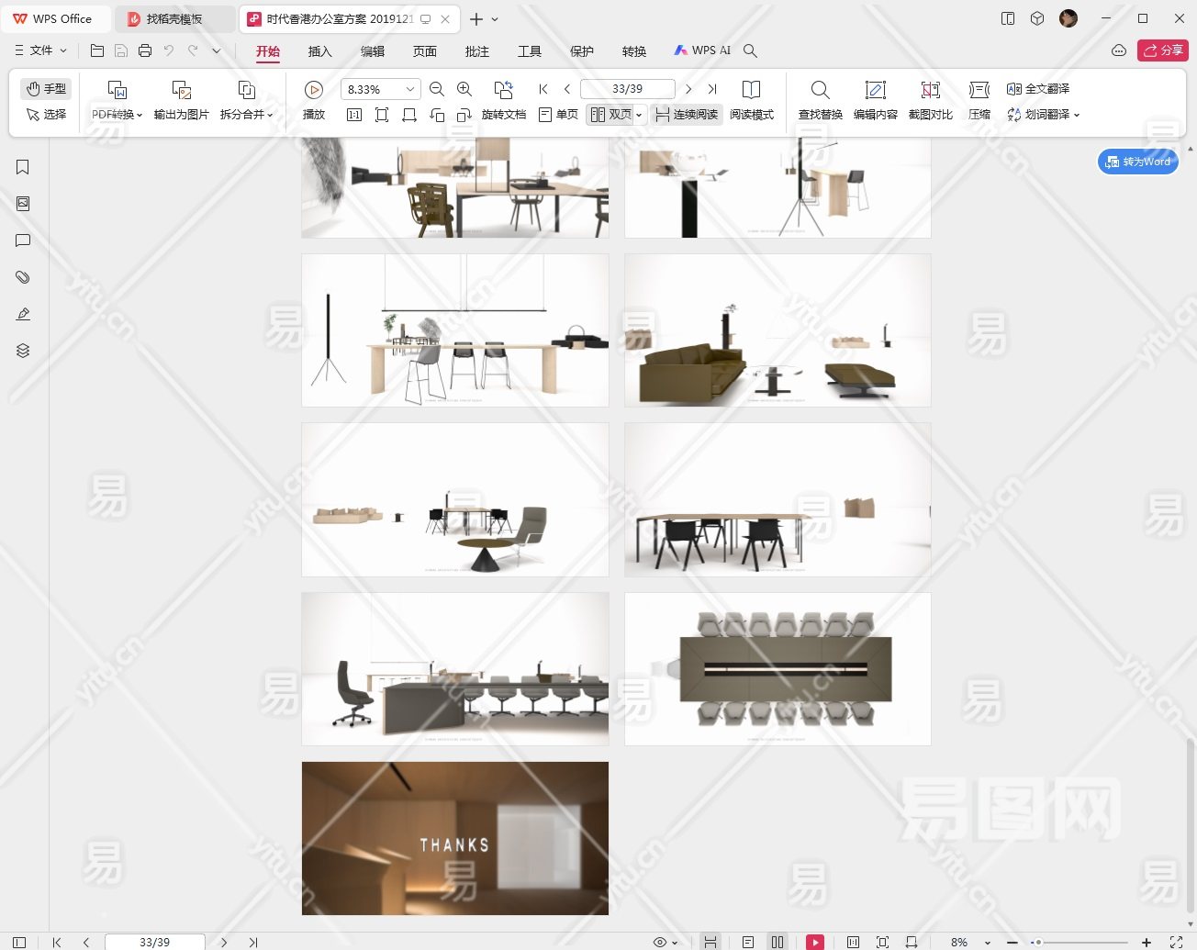Click the zoom in magnifier icon
This screenshot has width=1197, height=950.
464,89
